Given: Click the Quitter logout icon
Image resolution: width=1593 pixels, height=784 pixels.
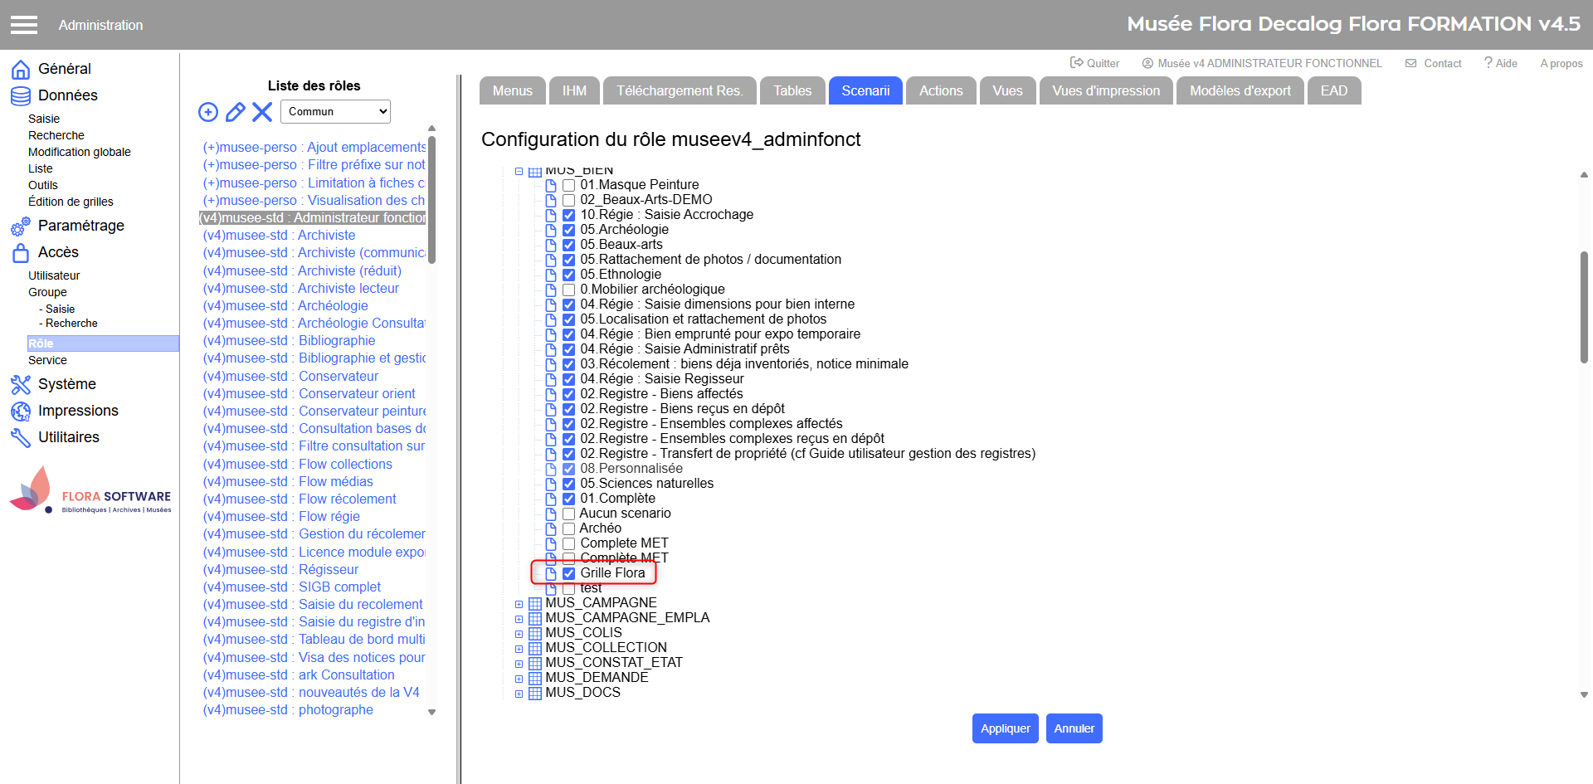Looking at the screenshot, I should pyautogui.click(x=1077, y=63).
